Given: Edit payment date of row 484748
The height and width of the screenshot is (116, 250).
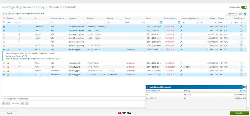Looking at the screenshot, I should (181, 46).
